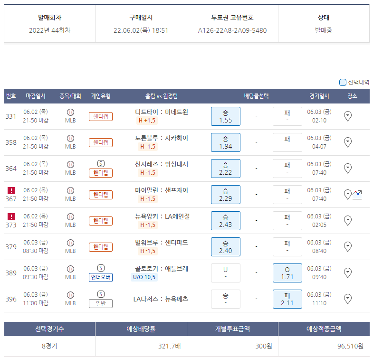Select 패 option for game 331
Screen dimensions: 373x357
click(287, 116)
